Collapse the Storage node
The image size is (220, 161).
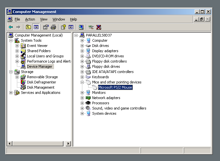tap(11, 72)
